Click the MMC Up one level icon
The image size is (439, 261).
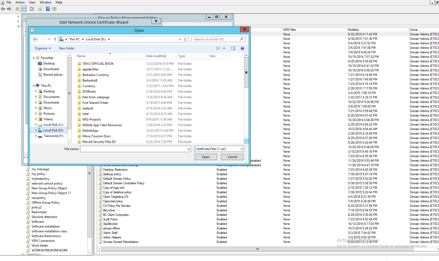click(x=17, y=9)
